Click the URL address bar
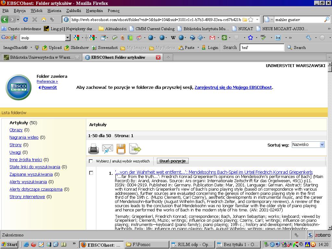332x249 pixels. (x=156, y=20)
